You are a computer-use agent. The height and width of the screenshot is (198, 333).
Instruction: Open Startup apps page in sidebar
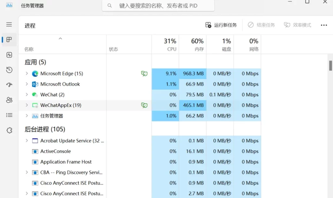(9, 85)
